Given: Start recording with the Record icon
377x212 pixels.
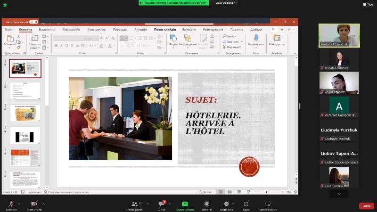Looking at the screenshot, I should pos(207,204).
